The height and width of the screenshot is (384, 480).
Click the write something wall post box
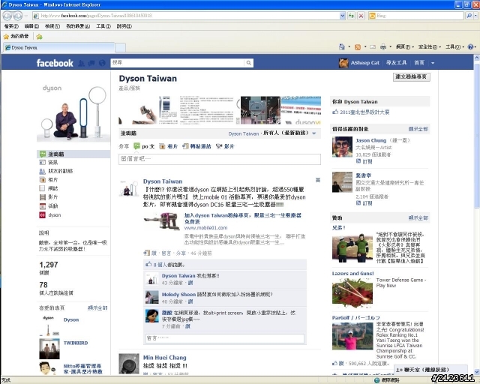point(220,159)
